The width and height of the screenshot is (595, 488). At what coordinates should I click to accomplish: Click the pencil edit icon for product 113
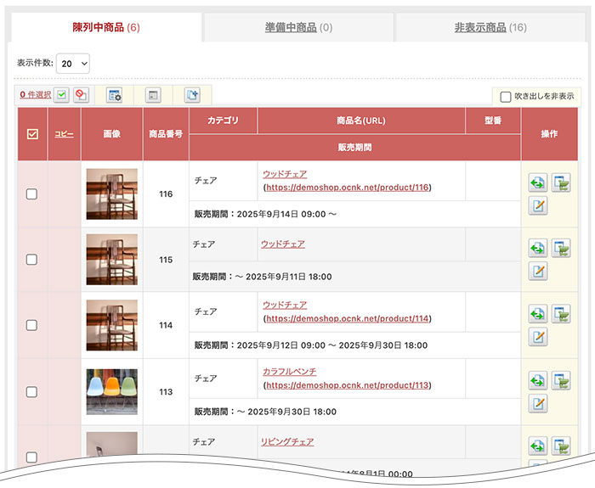[537, 403]
